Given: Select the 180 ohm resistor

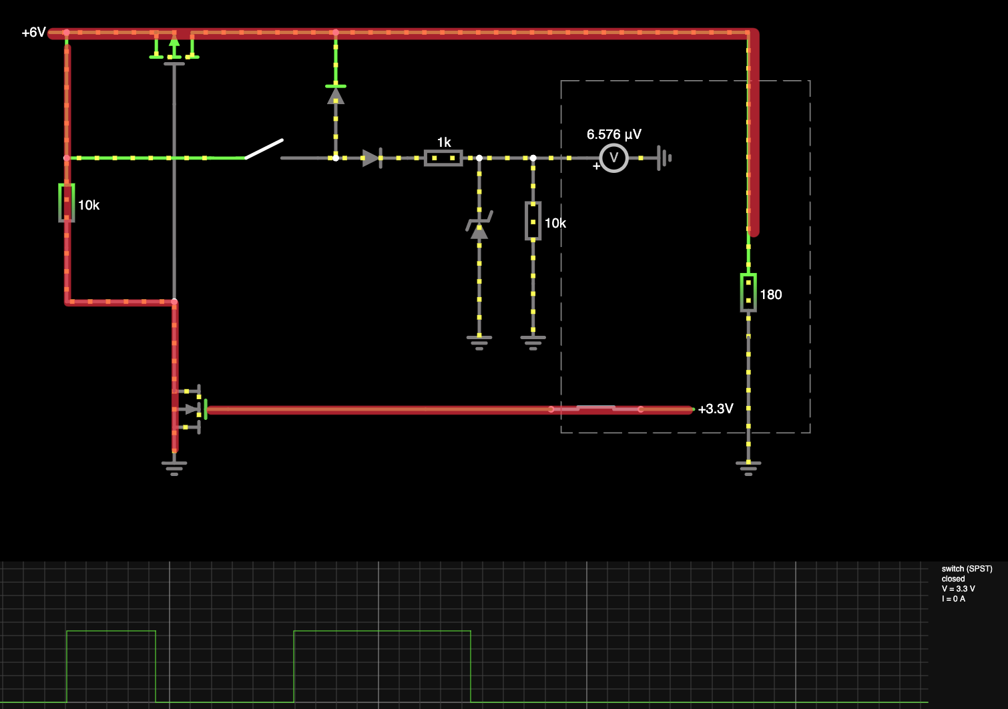Looking at the screenshot, I should pos(748,294).
